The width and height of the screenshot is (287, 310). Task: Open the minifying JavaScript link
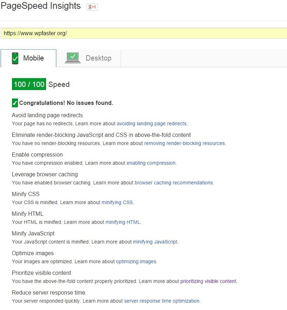pyautogui.click(x=155, y=242)
